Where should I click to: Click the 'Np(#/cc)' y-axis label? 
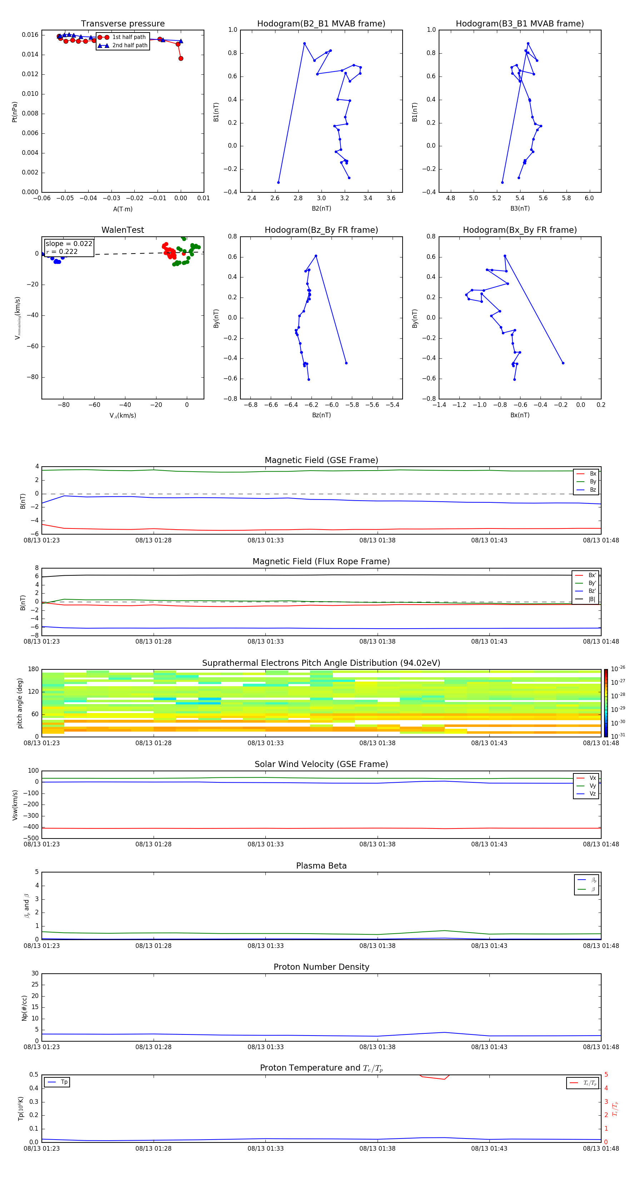(24, 1008)
